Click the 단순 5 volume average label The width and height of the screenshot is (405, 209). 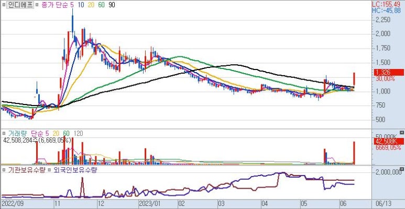click(x=40, y=133)
